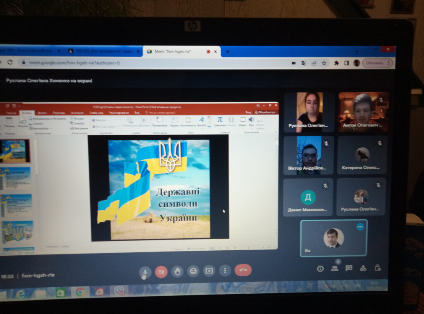The image size is (424, 314).
Task: Bookmark this page using the star icon
Action: pos(324,63)
